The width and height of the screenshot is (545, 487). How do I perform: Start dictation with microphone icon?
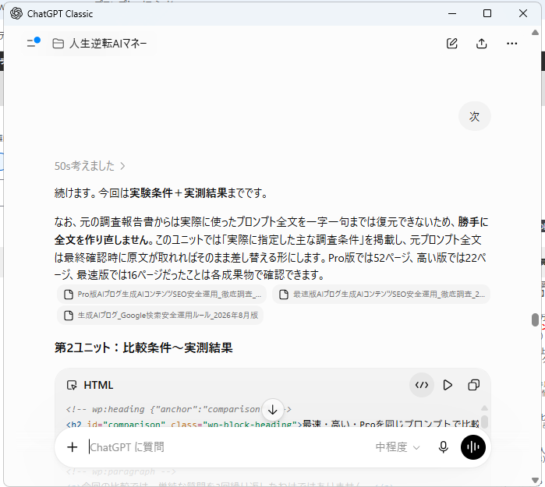(x=443, y=447)
